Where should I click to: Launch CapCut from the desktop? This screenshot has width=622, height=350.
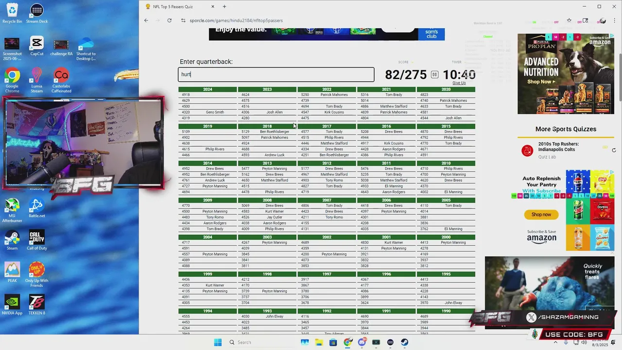[x=36, y=47]
